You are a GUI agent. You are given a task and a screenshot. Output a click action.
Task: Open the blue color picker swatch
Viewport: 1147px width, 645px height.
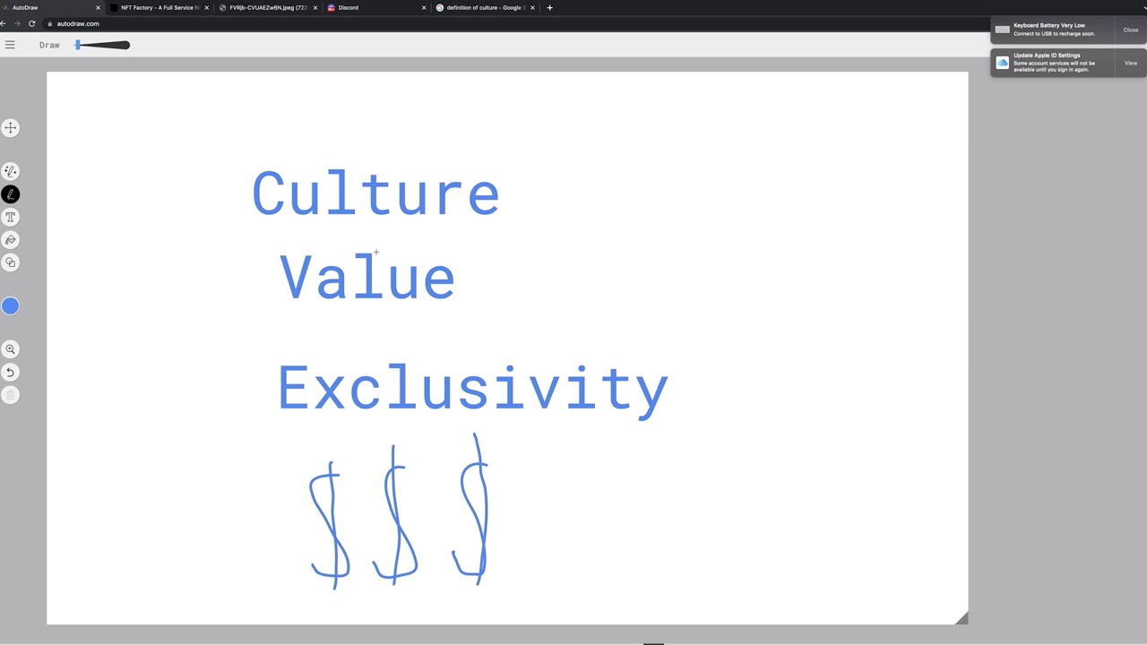click(x=10, y=306)
